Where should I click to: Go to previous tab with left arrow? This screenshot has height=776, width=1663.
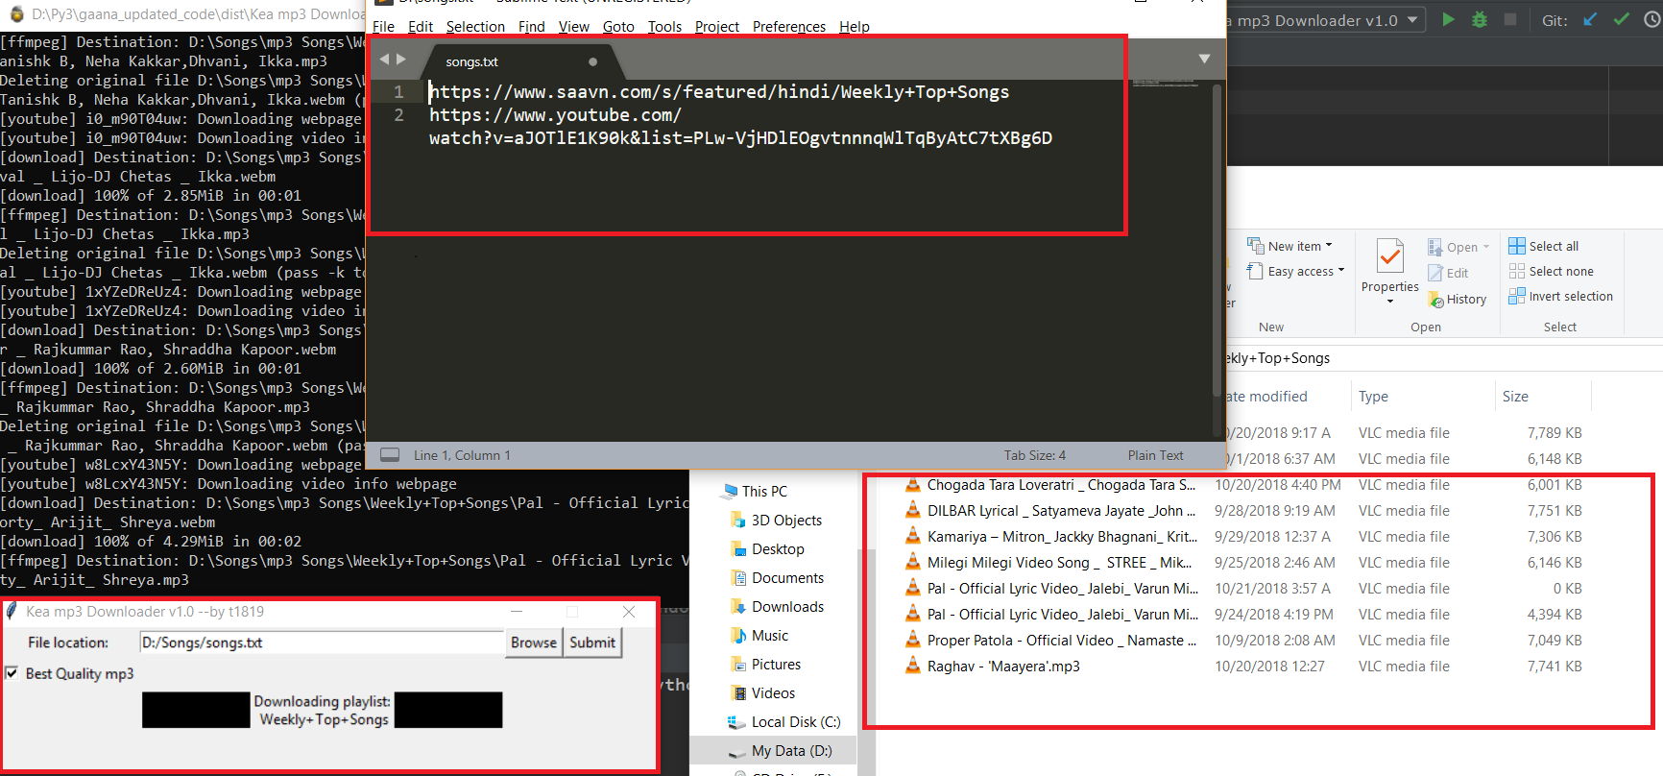384,60
